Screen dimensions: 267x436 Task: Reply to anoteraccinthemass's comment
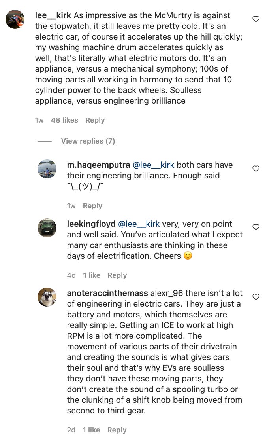point(117,430)
